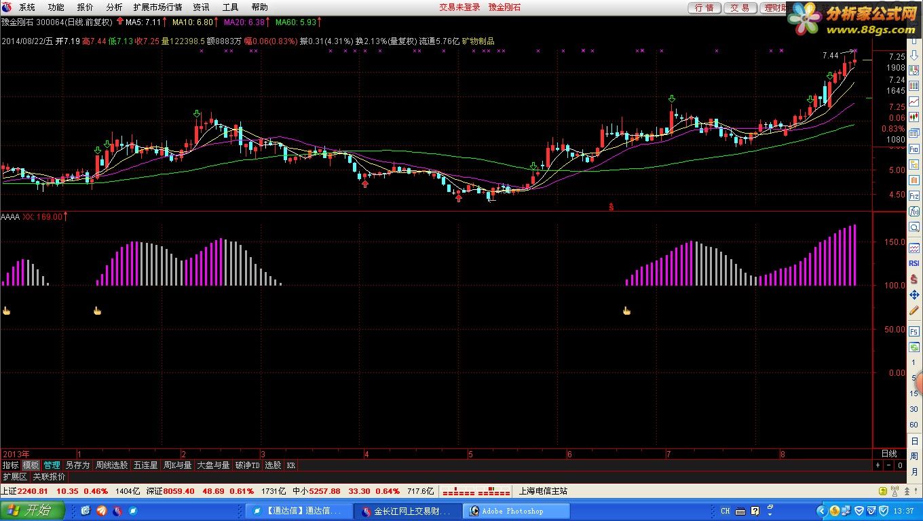Click the 深证 index value 8059.40

(x=179, y=491)
